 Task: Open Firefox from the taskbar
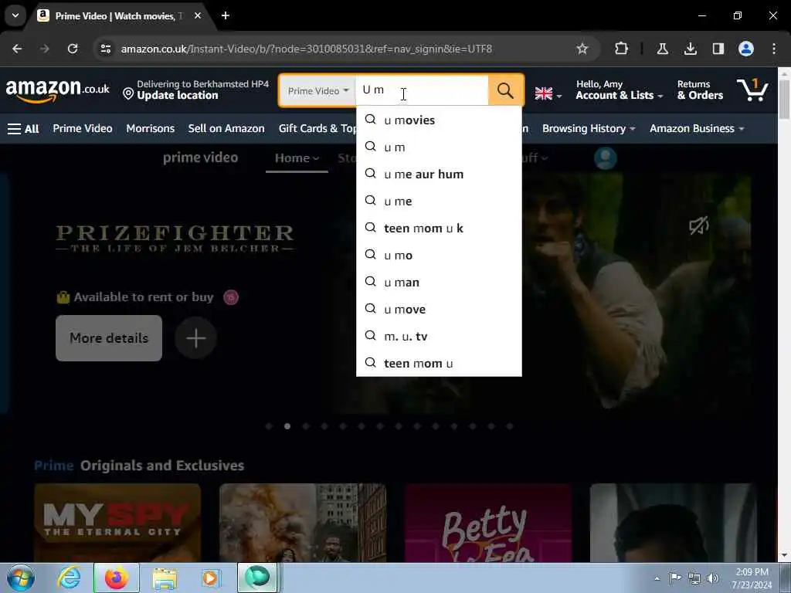click(x=117, y=578)
